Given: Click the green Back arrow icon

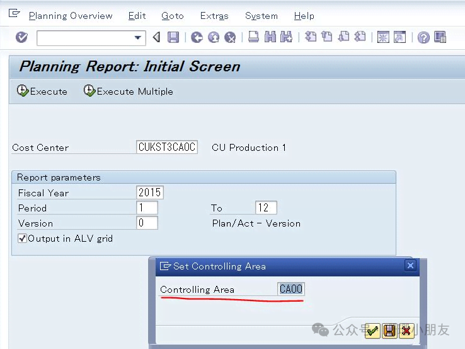Looking at the screenshot, I should click(x=197, y=38).
